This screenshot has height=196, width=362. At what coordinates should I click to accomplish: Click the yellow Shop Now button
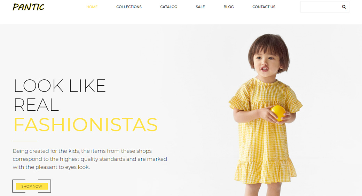click(x=32, y=186)
